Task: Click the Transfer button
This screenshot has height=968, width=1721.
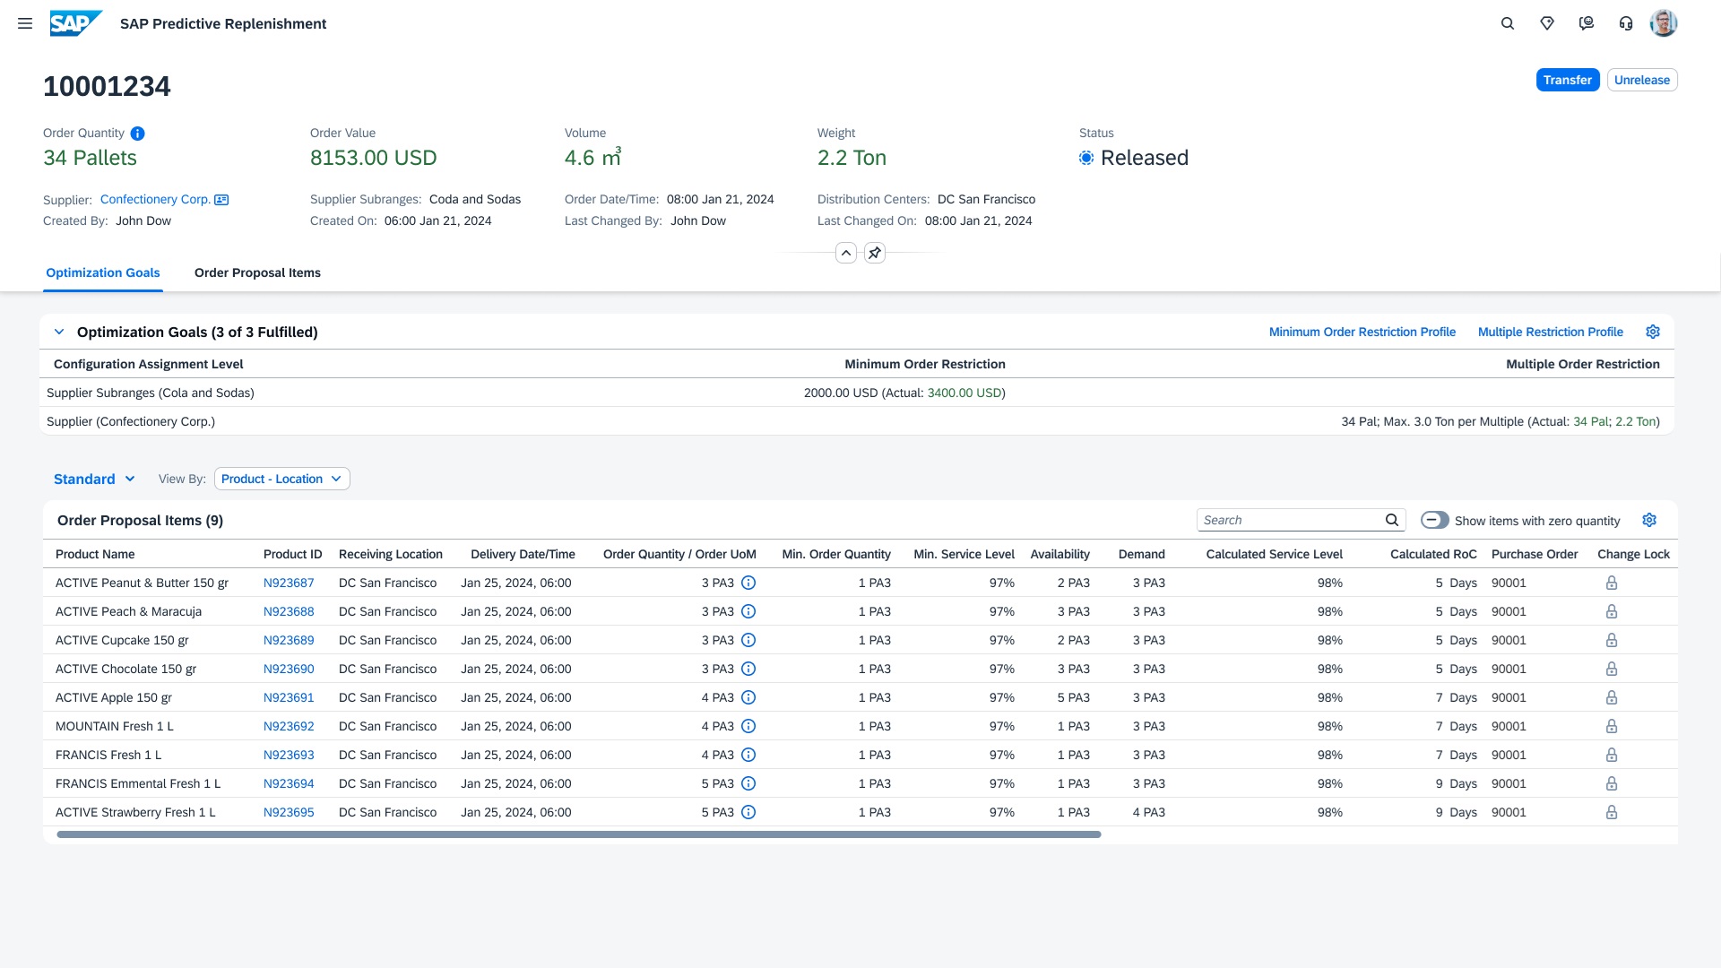Action: (1567, 80)
